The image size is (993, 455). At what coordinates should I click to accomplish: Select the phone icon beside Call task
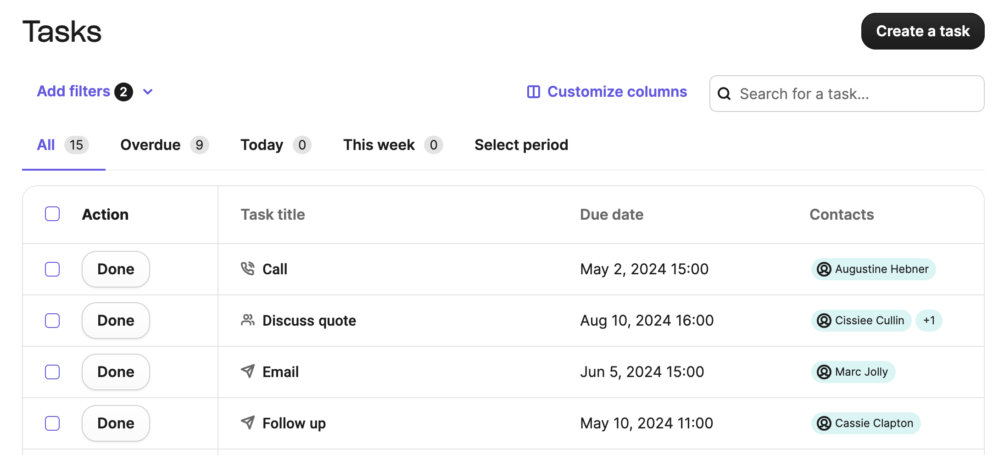pos(248,269)
